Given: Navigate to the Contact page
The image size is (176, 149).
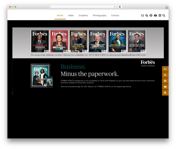Looking at the screenshot, I should (x=115, y=15).
